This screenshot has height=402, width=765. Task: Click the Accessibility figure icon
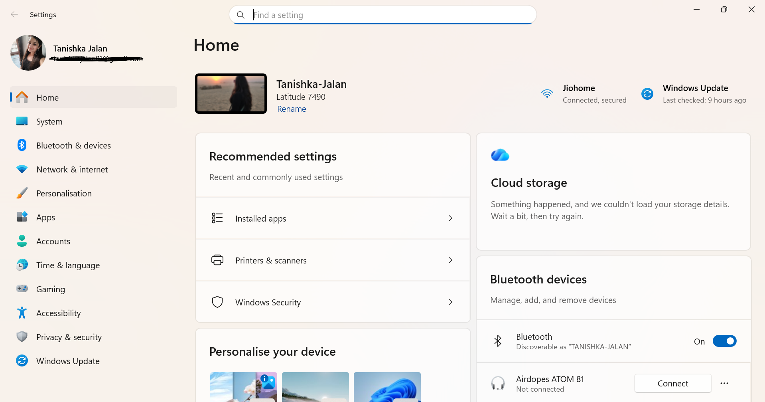point(22,313)
